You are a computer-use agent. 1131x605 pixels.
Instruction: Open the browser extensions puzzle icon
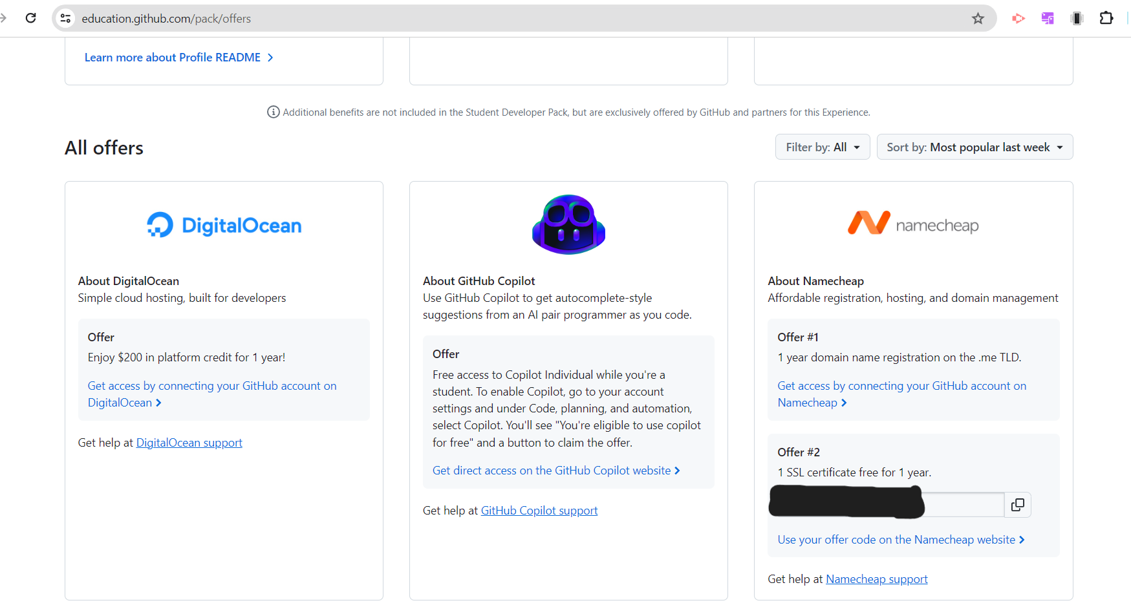pyautogui.click(x=1106, y=18)
